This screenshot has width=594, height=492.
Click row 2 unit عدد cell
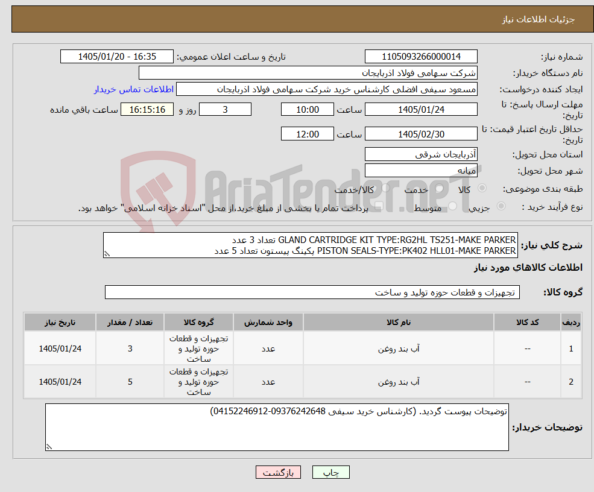(268, 382)
